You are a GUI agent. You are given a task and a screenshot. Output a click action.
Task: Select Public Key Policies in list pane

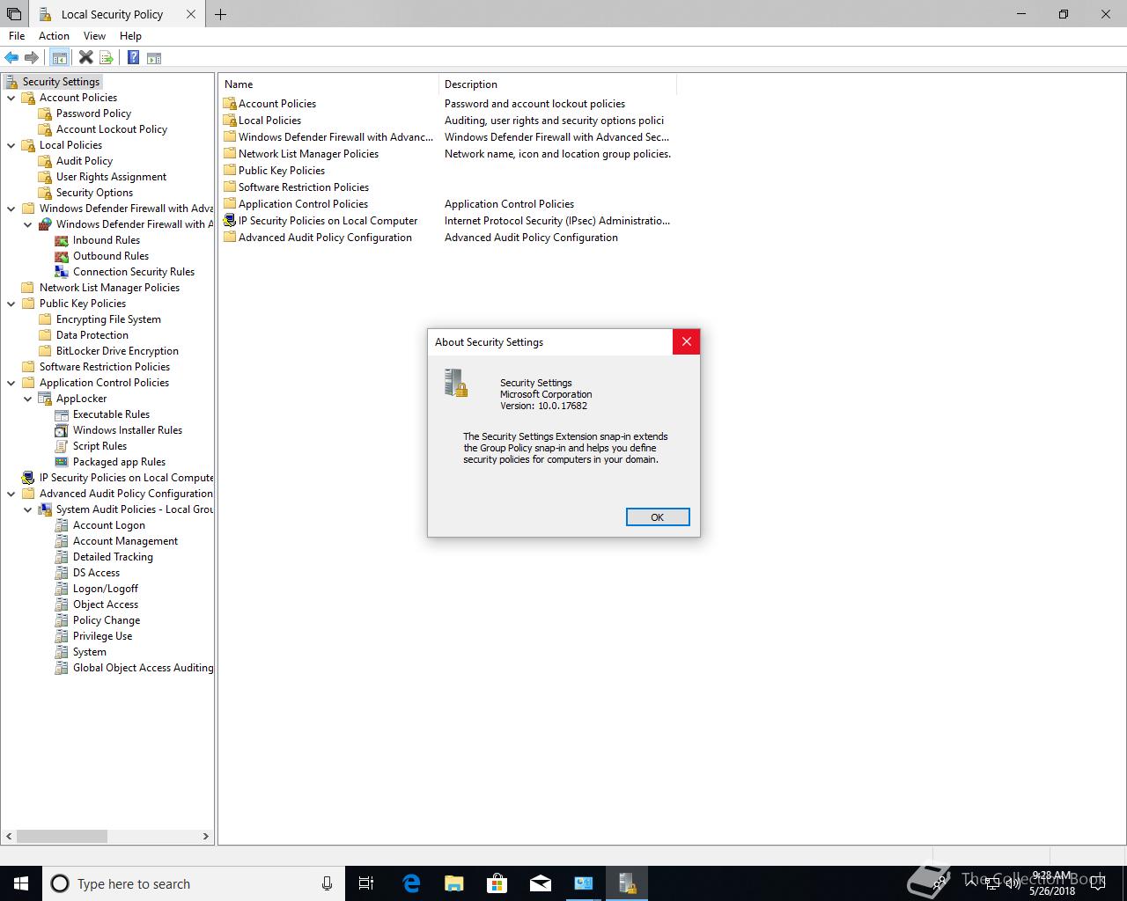pyautogui.click(x=282, y=171)
